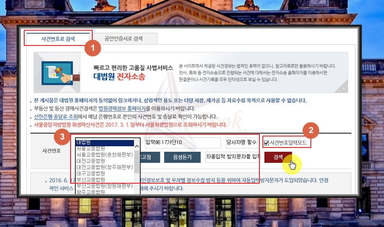This screenshot has width=384, height=227.
Task: Pick 대전고등법원(청주재판부) in the list
Action: pos(105,167)
